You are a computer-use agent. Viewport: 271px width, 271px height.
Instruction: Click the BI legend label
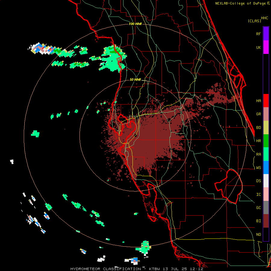click(258, 221)
